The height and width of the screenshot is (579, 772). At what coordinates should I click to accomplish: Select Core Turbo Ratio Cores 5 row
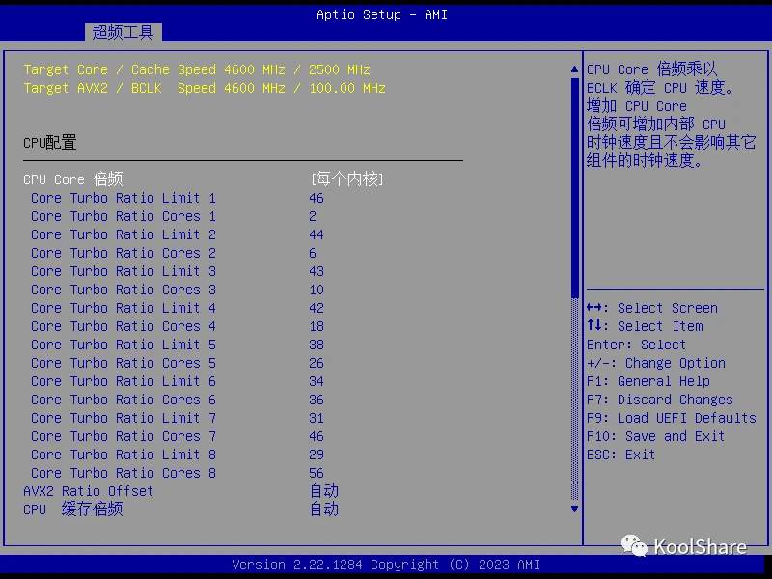(178, 363)
